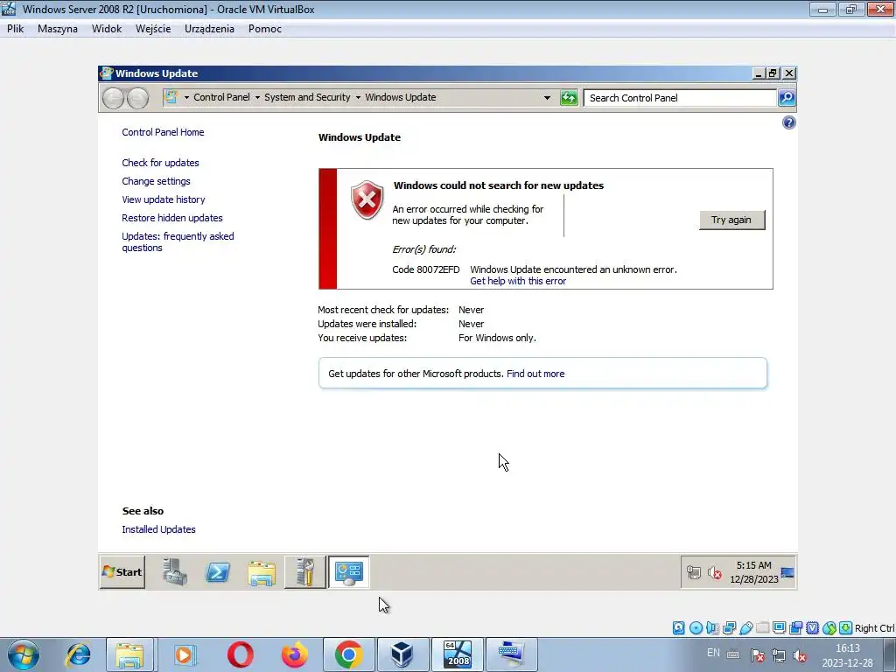Image resolution: width=896 pixels, height=672 pixels.
Task: Click the host Start orb
Action: point(24,654)
